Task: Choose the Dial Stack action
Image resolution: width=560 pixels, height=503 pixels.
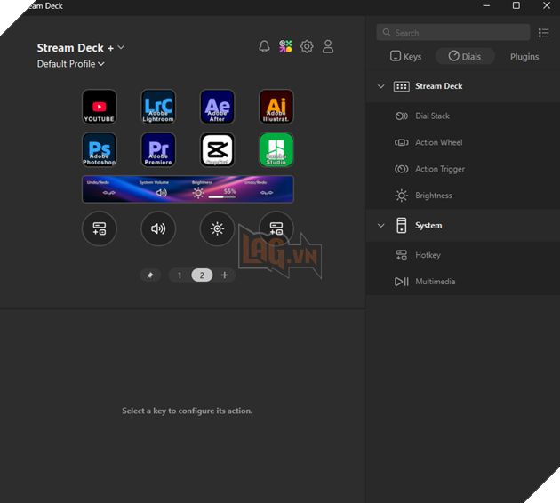Action: [x=463, y=116]
